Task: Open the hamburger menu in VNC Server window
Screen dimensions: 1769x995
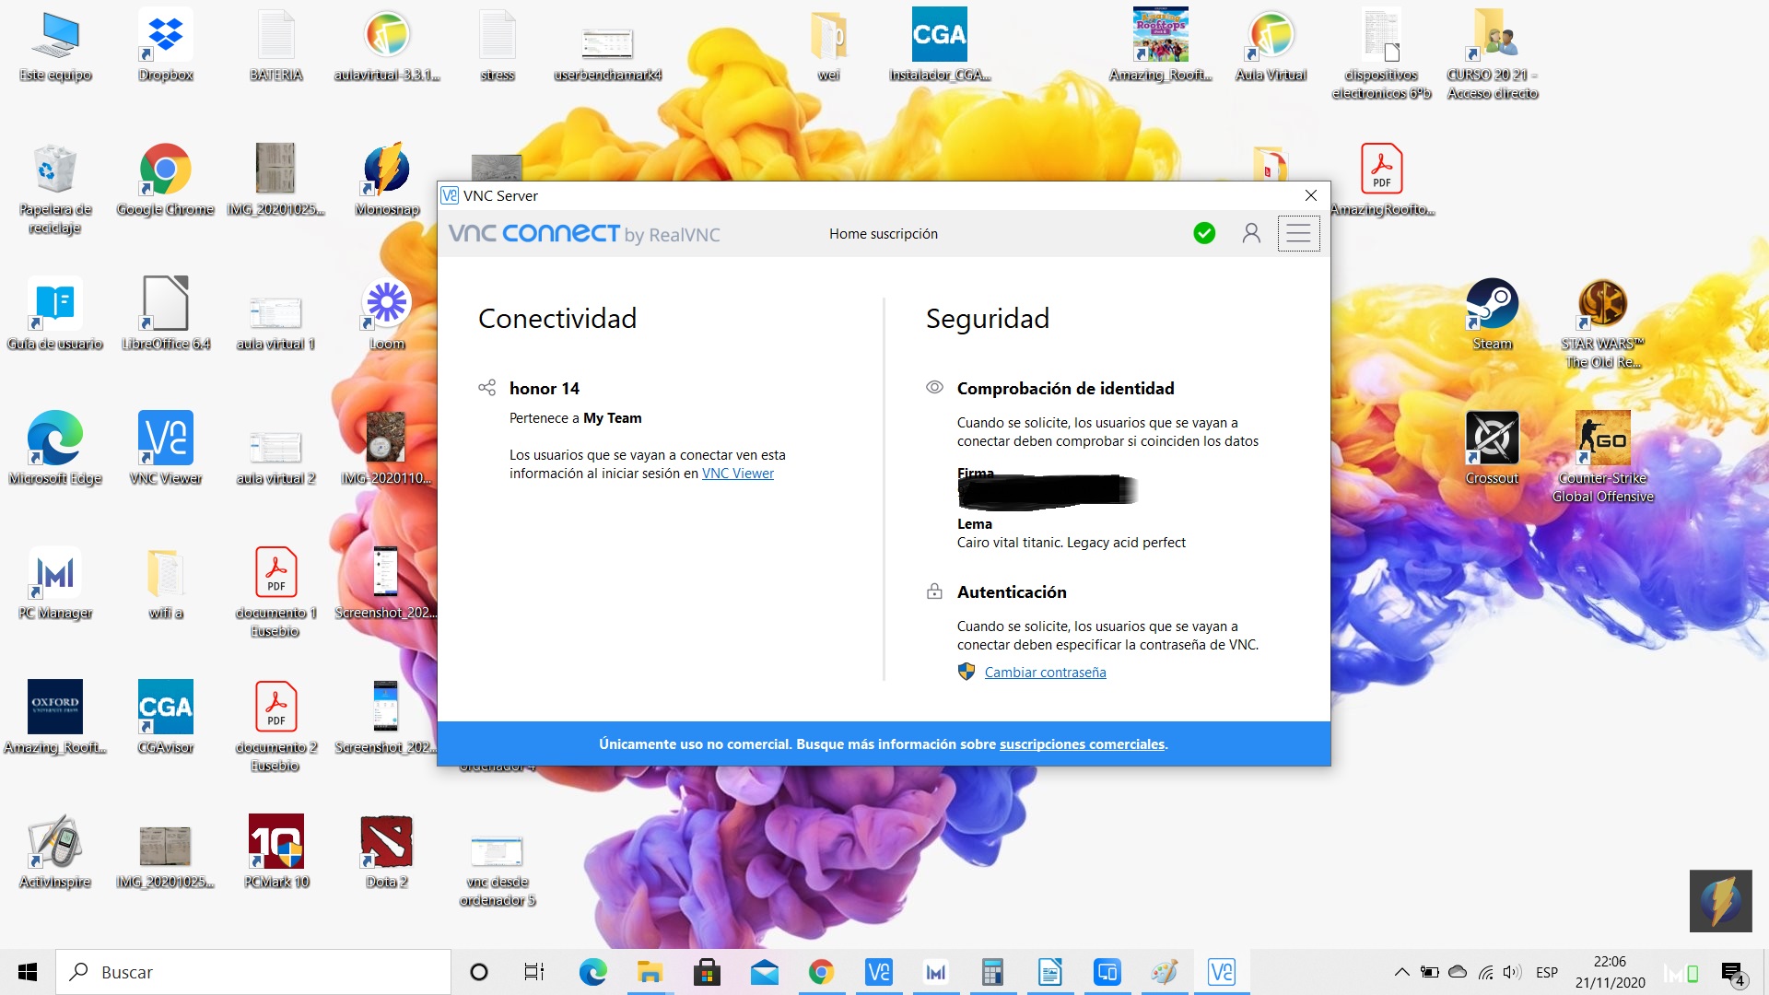Action: coord(1298,233)
